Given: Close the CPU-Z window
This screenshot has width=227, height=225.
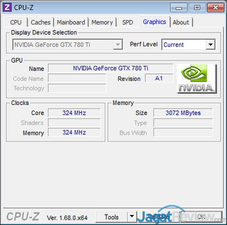Looking at the screenshot, I should 216,7.
